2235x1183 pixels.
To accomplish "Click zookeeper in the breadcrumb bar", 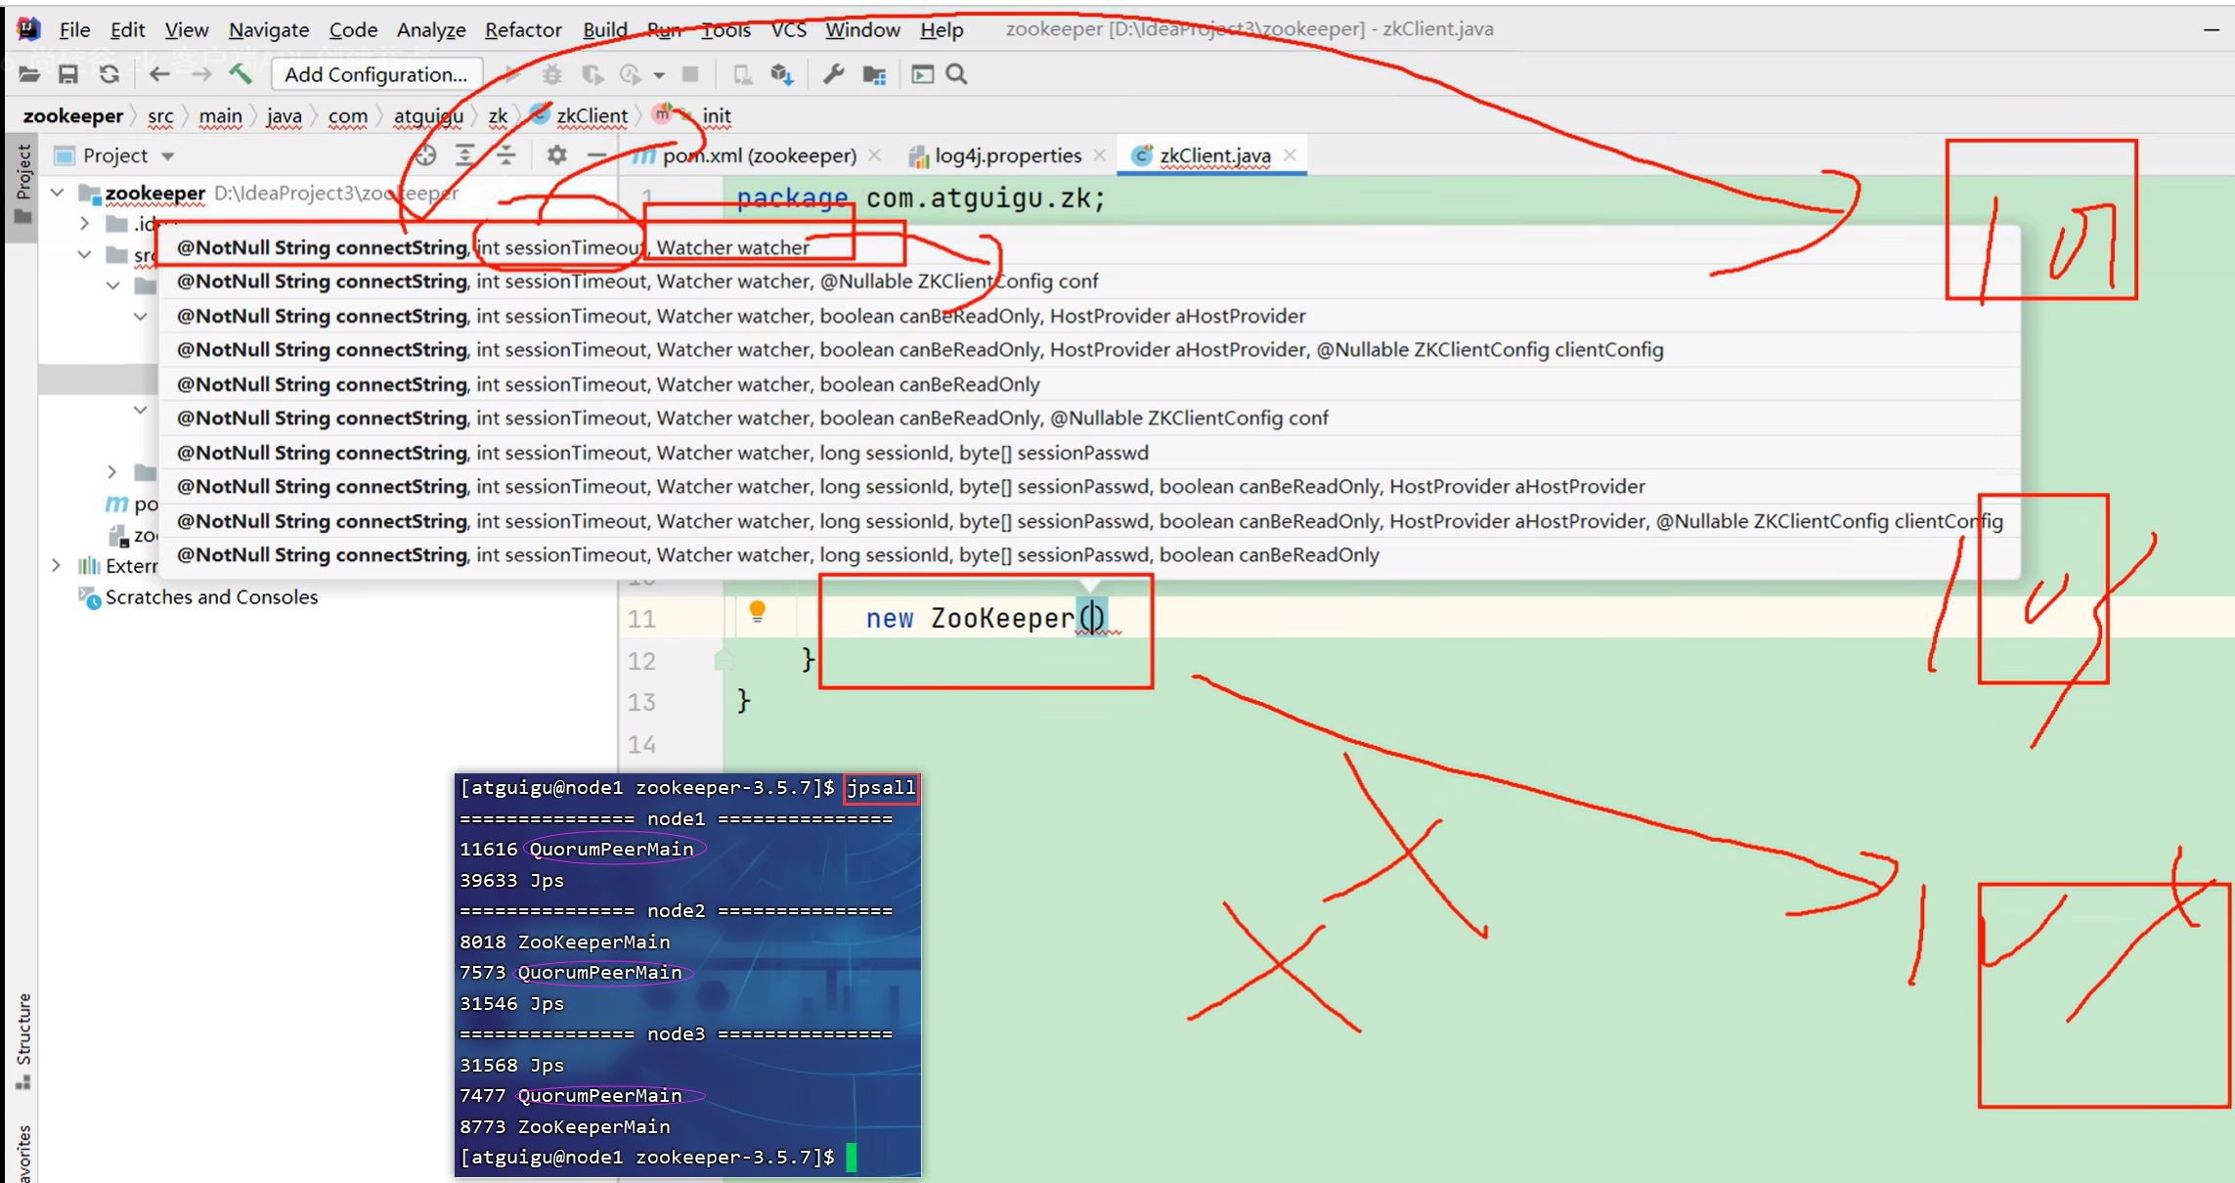I will pos(73,116).
